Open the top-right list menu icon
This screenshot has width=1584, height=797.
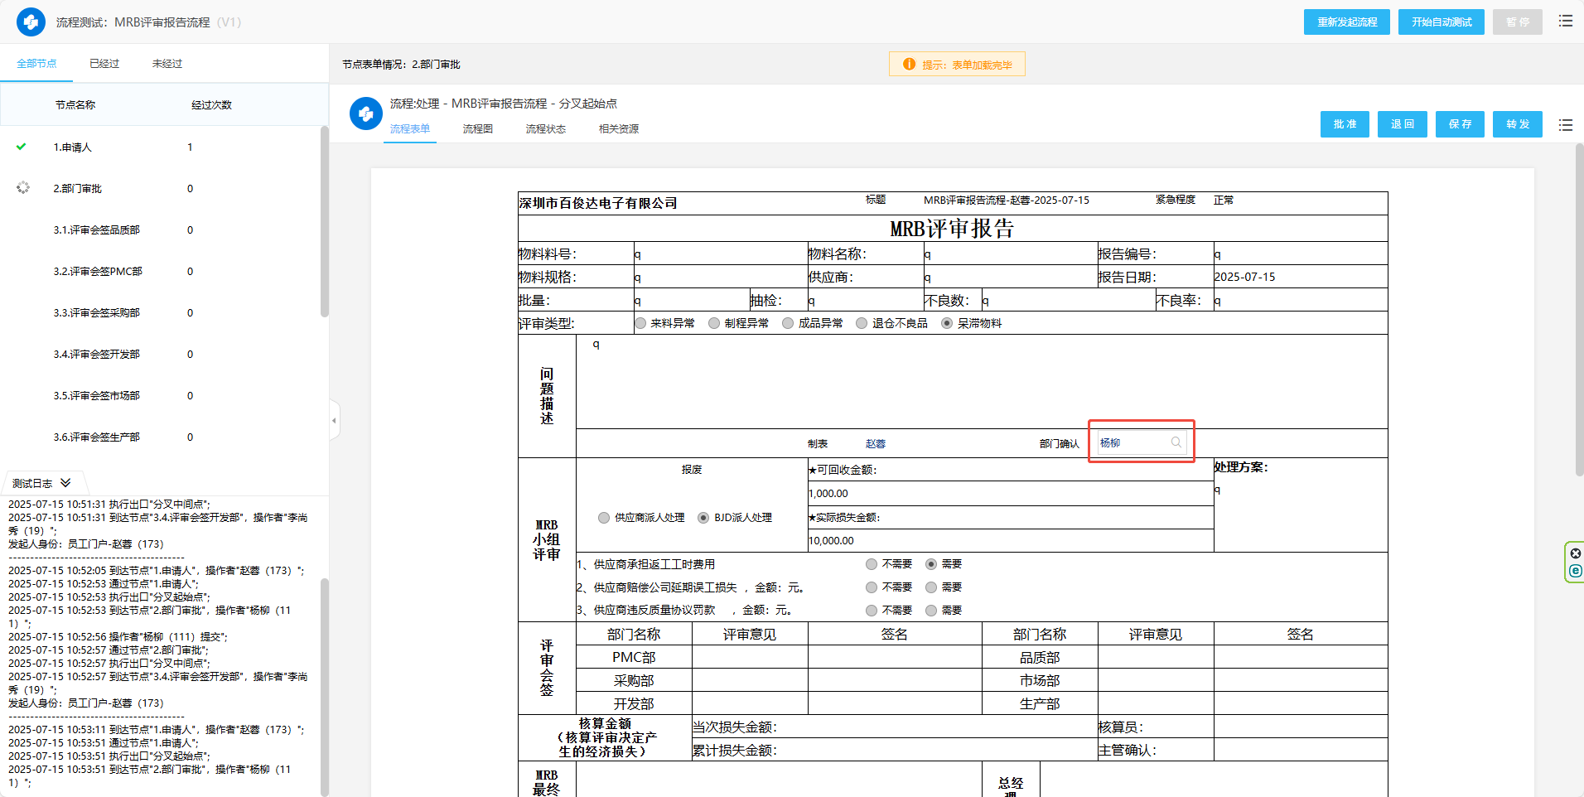pos(1565,22)
